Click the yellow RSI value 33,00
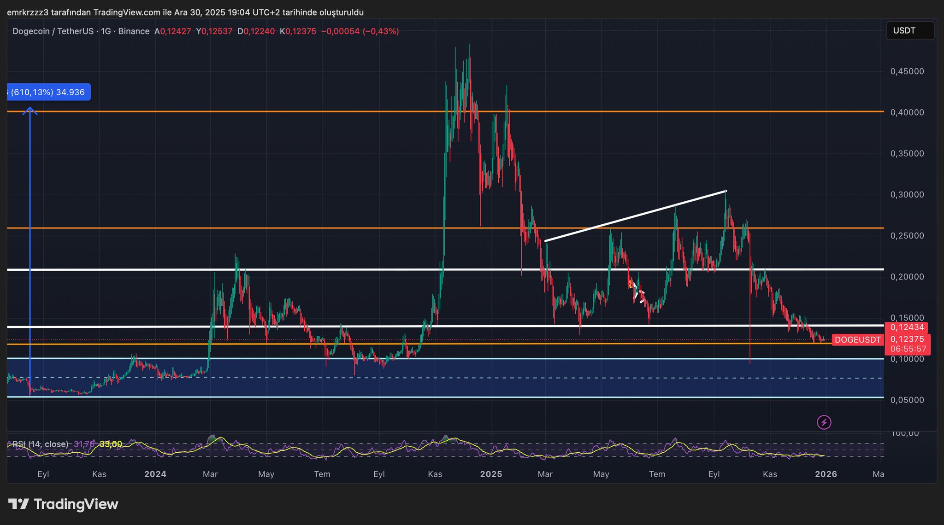944x525 pixels. [x=111, y=444]
